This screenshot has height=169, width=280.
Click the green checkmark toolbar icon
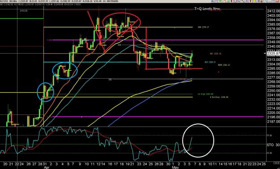[220, 1]
